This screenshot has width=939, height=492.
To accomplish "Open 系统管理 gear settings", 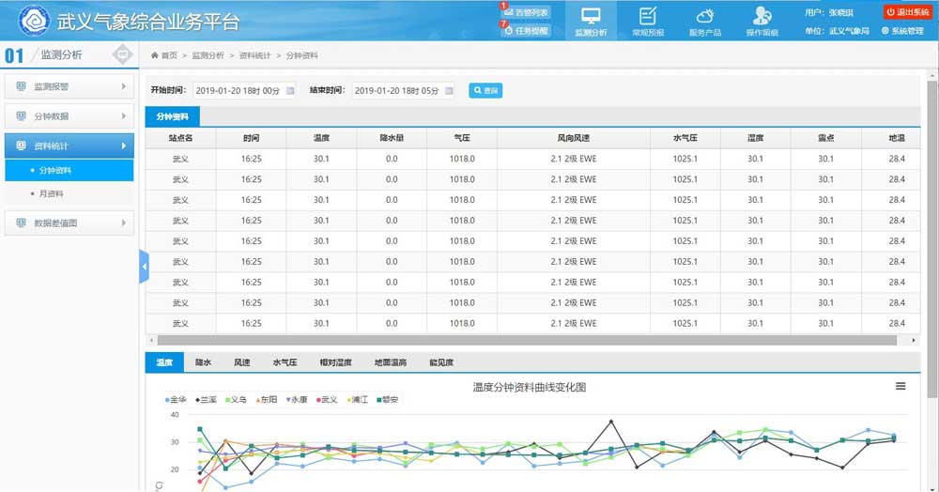I will 902,31.
